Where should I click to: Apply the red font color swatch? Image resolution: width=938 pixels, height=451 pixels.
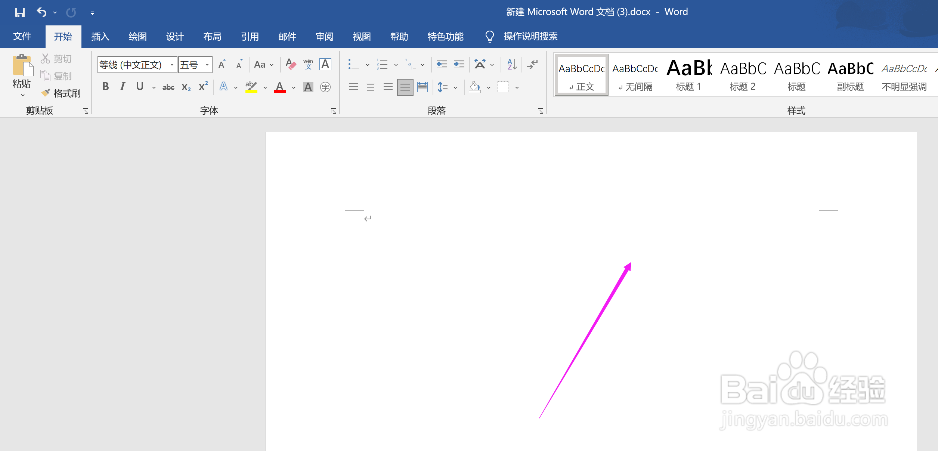coord(279,87)
